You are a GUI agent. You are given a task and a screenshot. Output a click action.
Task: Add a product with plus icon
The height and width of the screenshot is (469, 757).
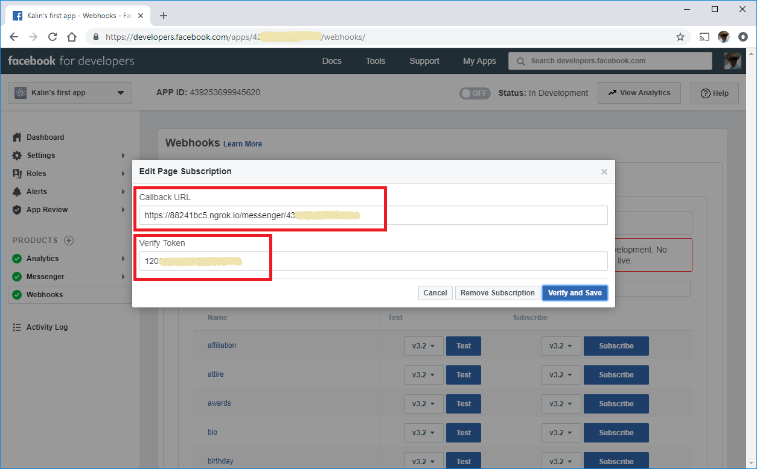[69, 241]
